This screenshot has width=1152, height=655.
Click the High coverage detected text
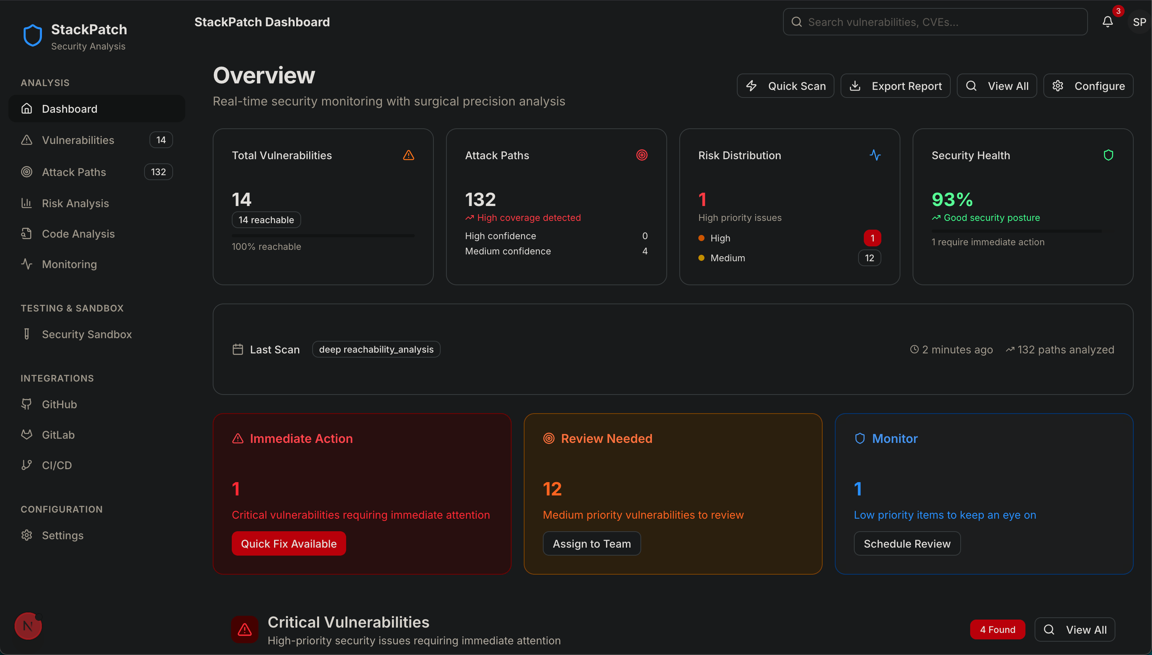[x=528, y=218]
